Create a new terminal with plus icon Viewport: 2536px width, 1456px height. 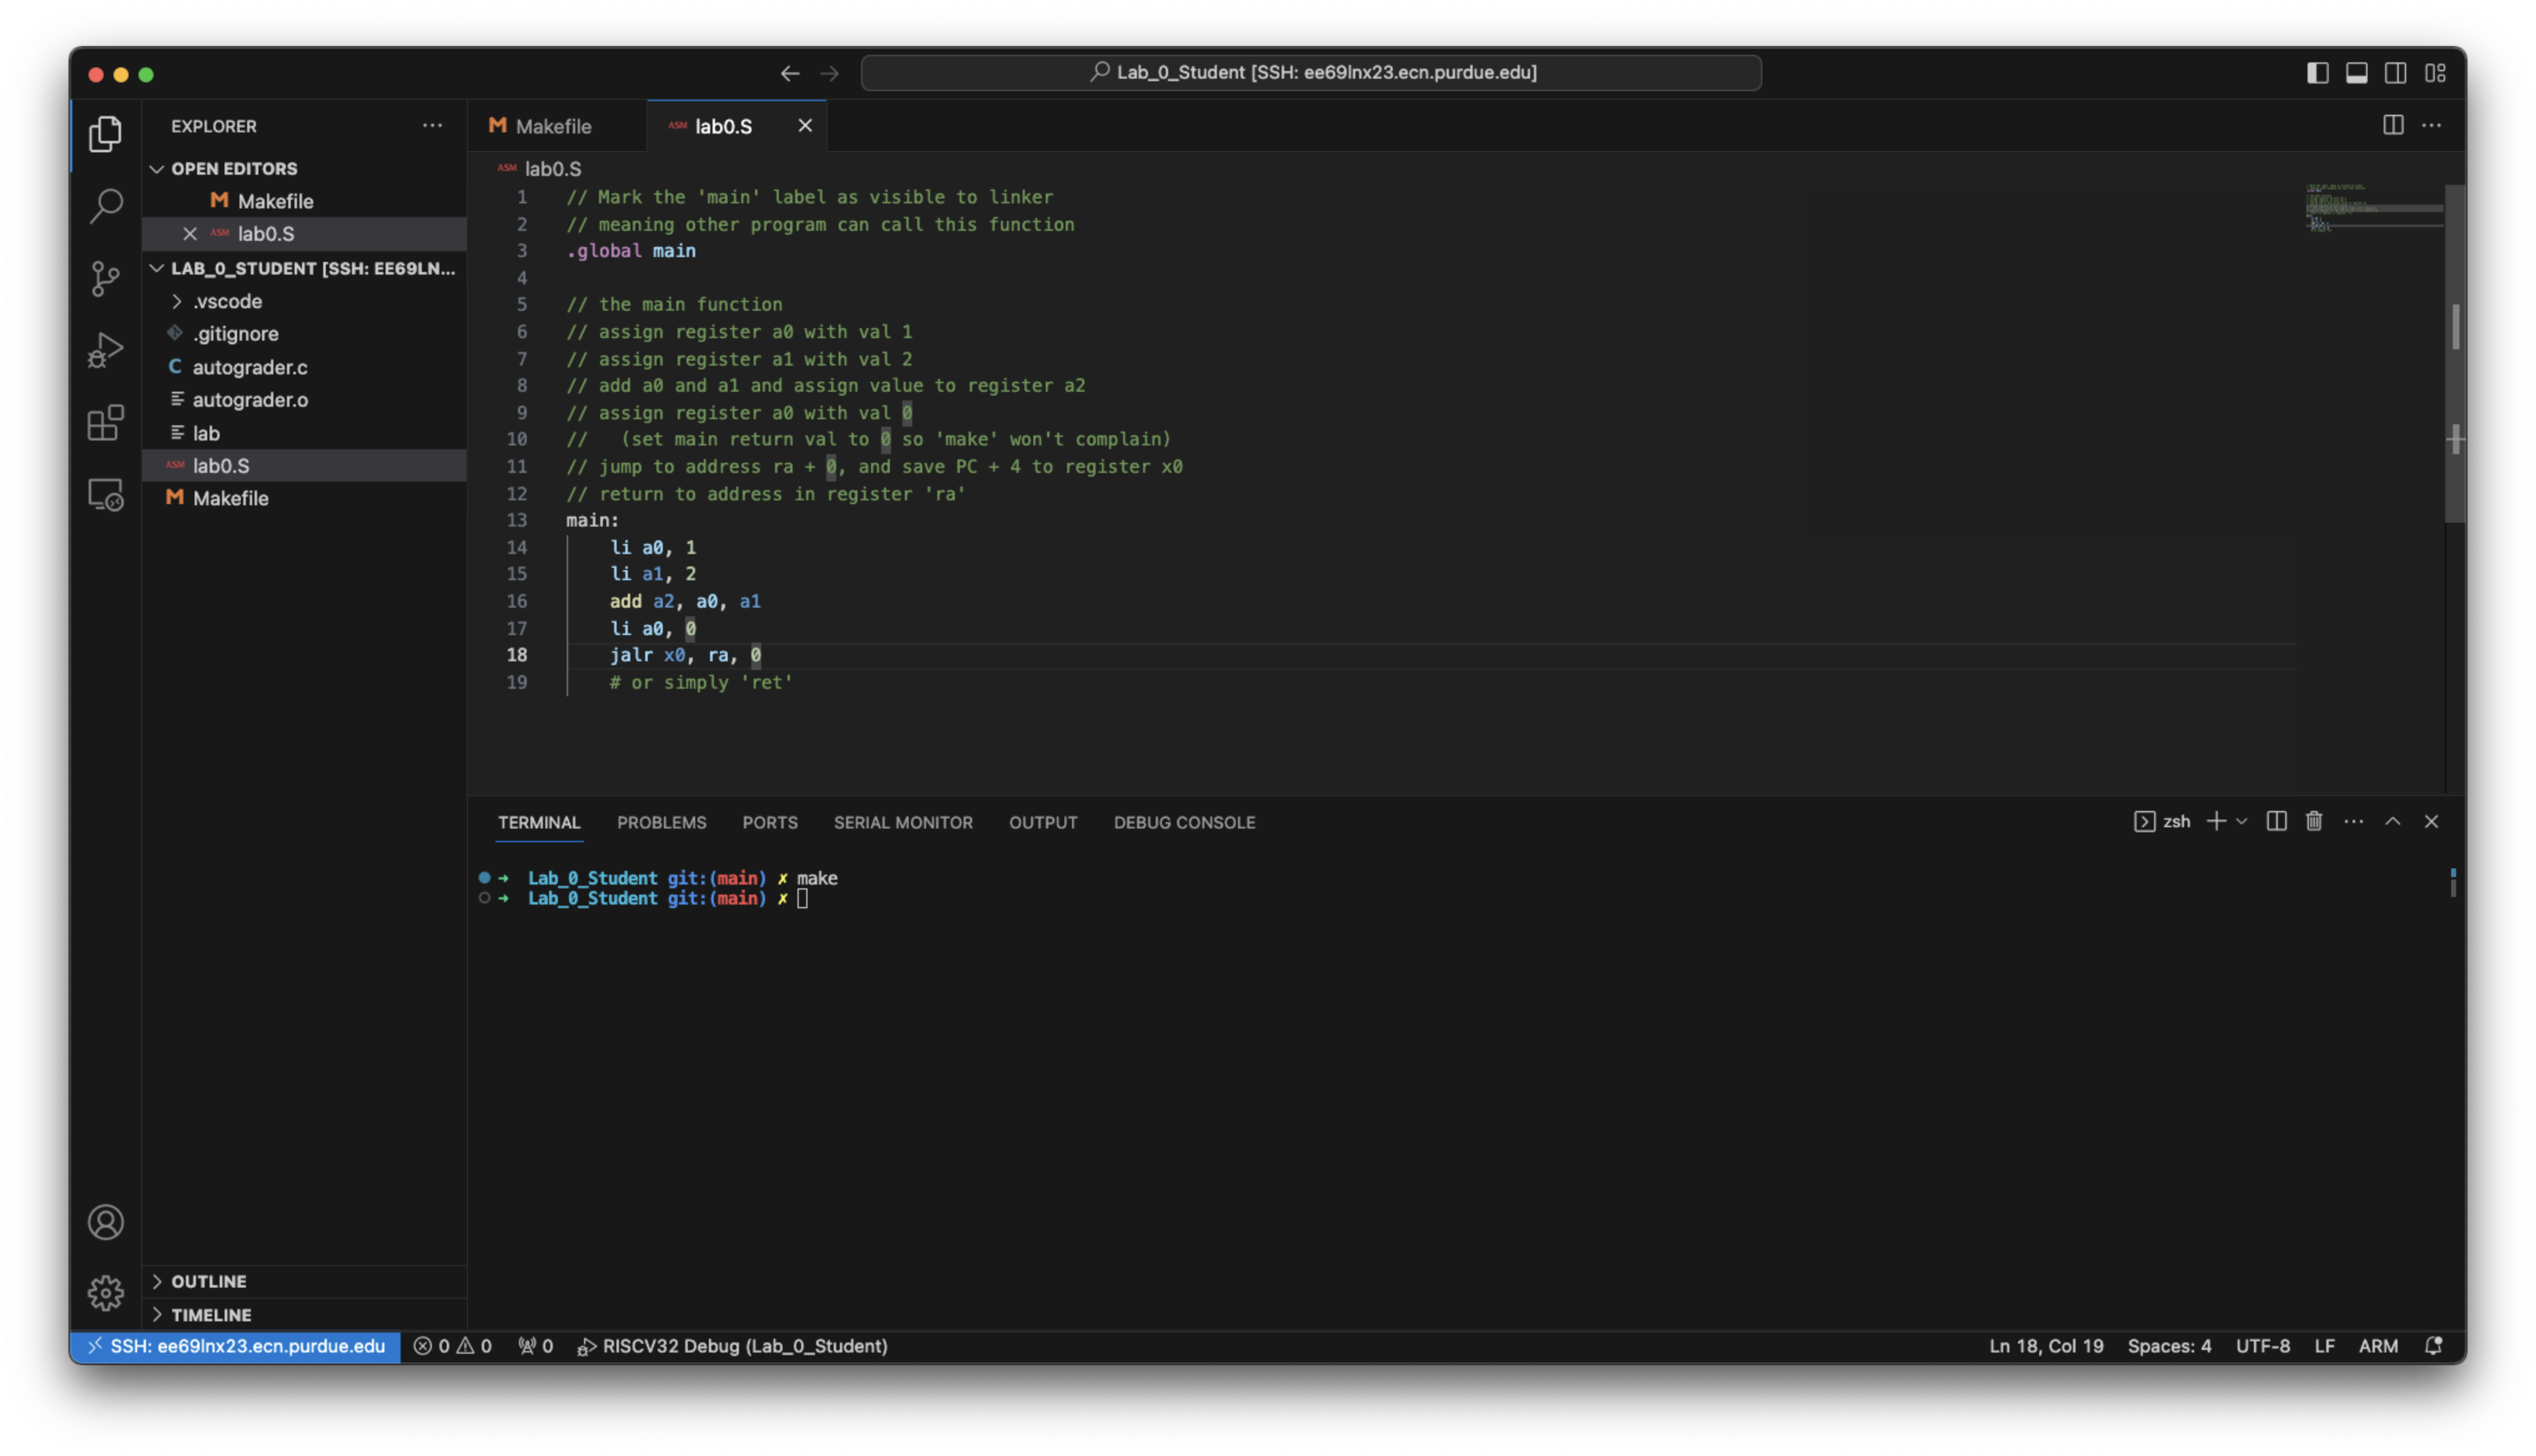[x=2215, y=821]
